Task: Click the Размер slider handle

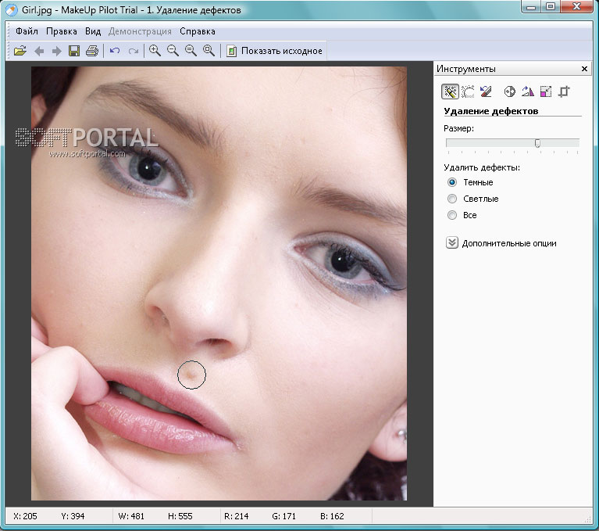Action: (x=537, y=142)
